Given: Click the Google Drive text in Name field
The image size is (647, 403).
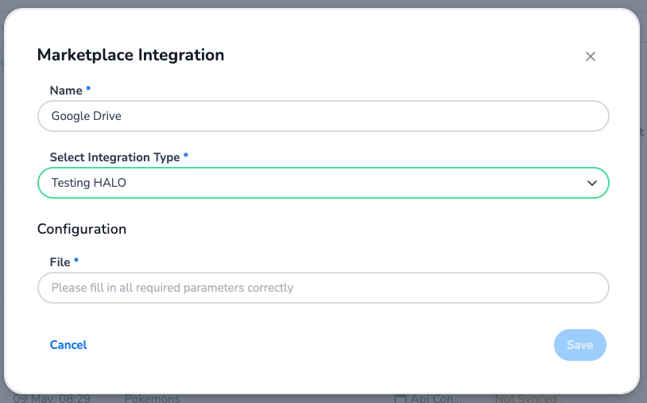Looking at the screenshot, I should (87, 116).
